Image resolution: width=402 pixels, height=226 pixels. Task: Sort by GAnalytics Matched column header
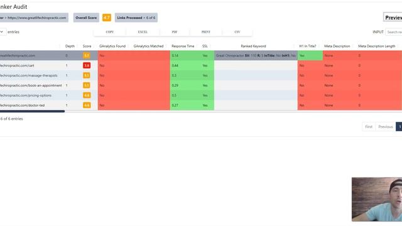[148, 46]
